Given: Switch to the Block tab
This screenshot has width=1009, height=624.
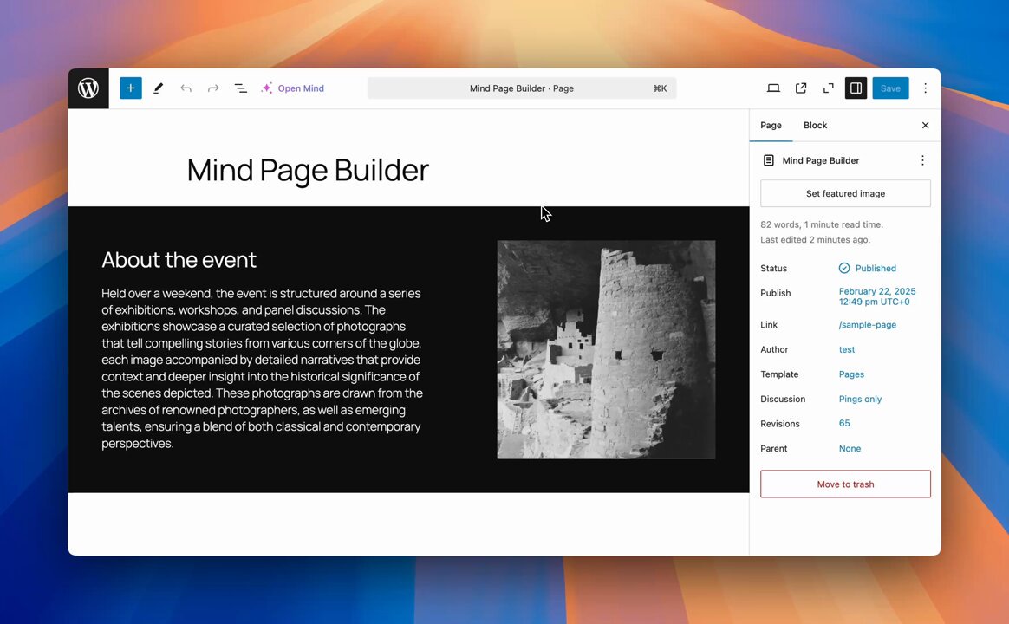Looking at the screenshot, I should pos(815,126).
